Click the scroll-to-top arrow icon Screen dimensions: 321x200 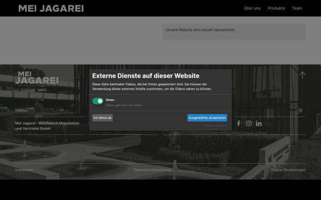pos(302,75)
